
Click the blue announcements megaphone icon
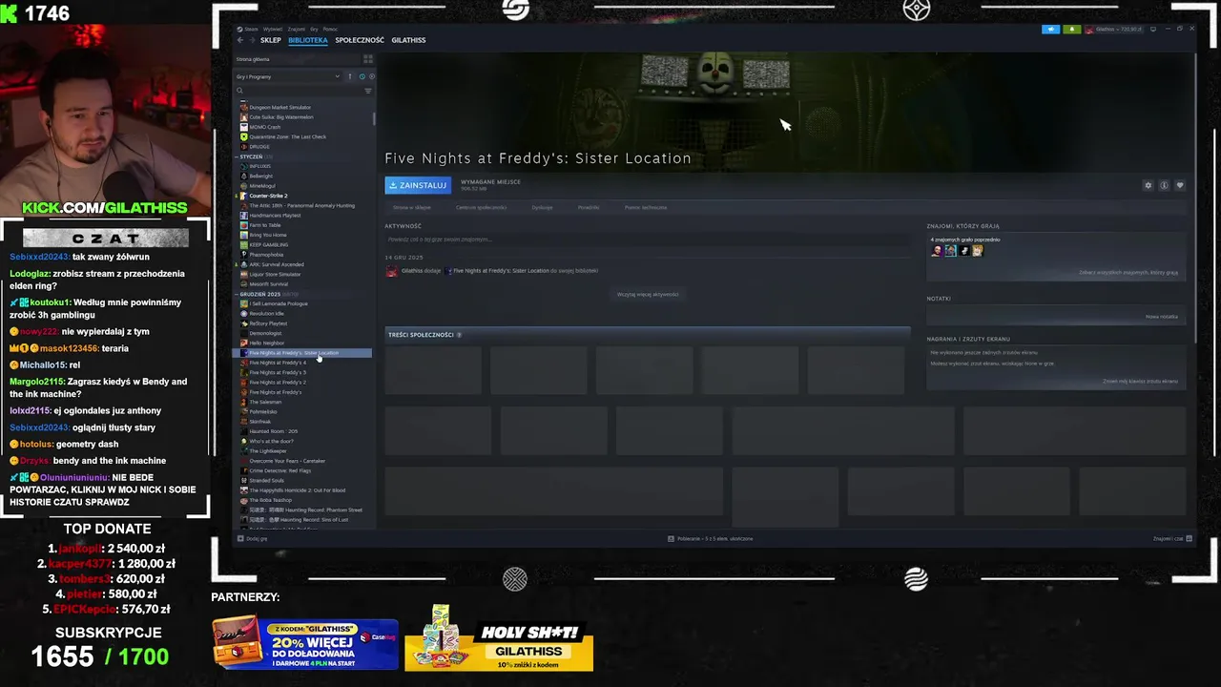[x=1051, y=29]
